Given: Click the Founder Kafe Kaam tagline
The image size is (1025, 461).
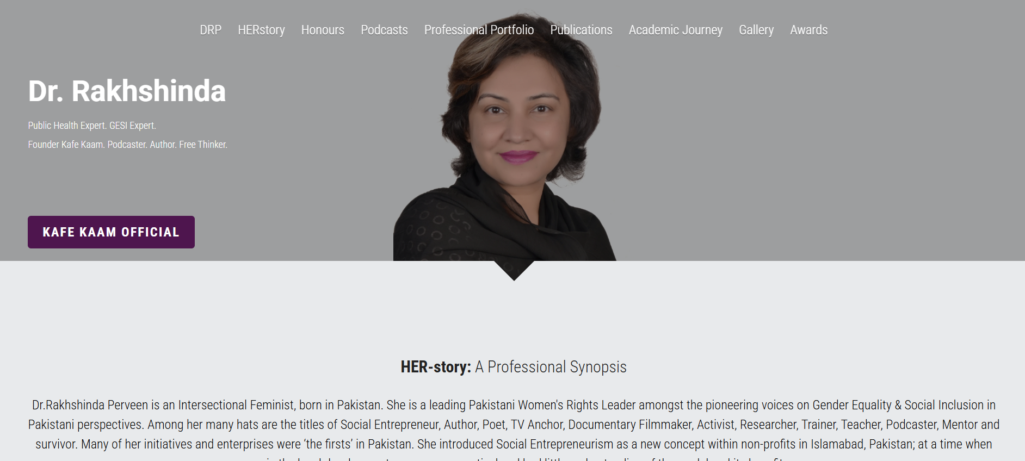Looking at the screenshot, I should click(x=128, y=145).
